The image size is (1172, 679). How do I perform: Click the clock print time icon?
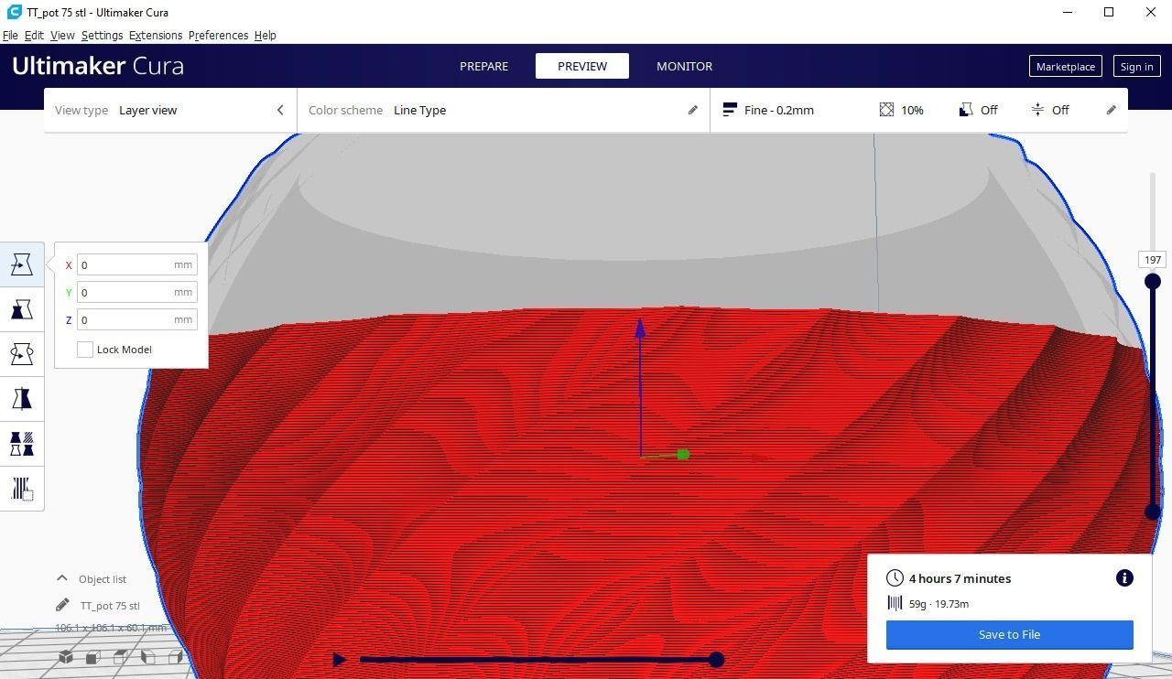tap(895, 578)
